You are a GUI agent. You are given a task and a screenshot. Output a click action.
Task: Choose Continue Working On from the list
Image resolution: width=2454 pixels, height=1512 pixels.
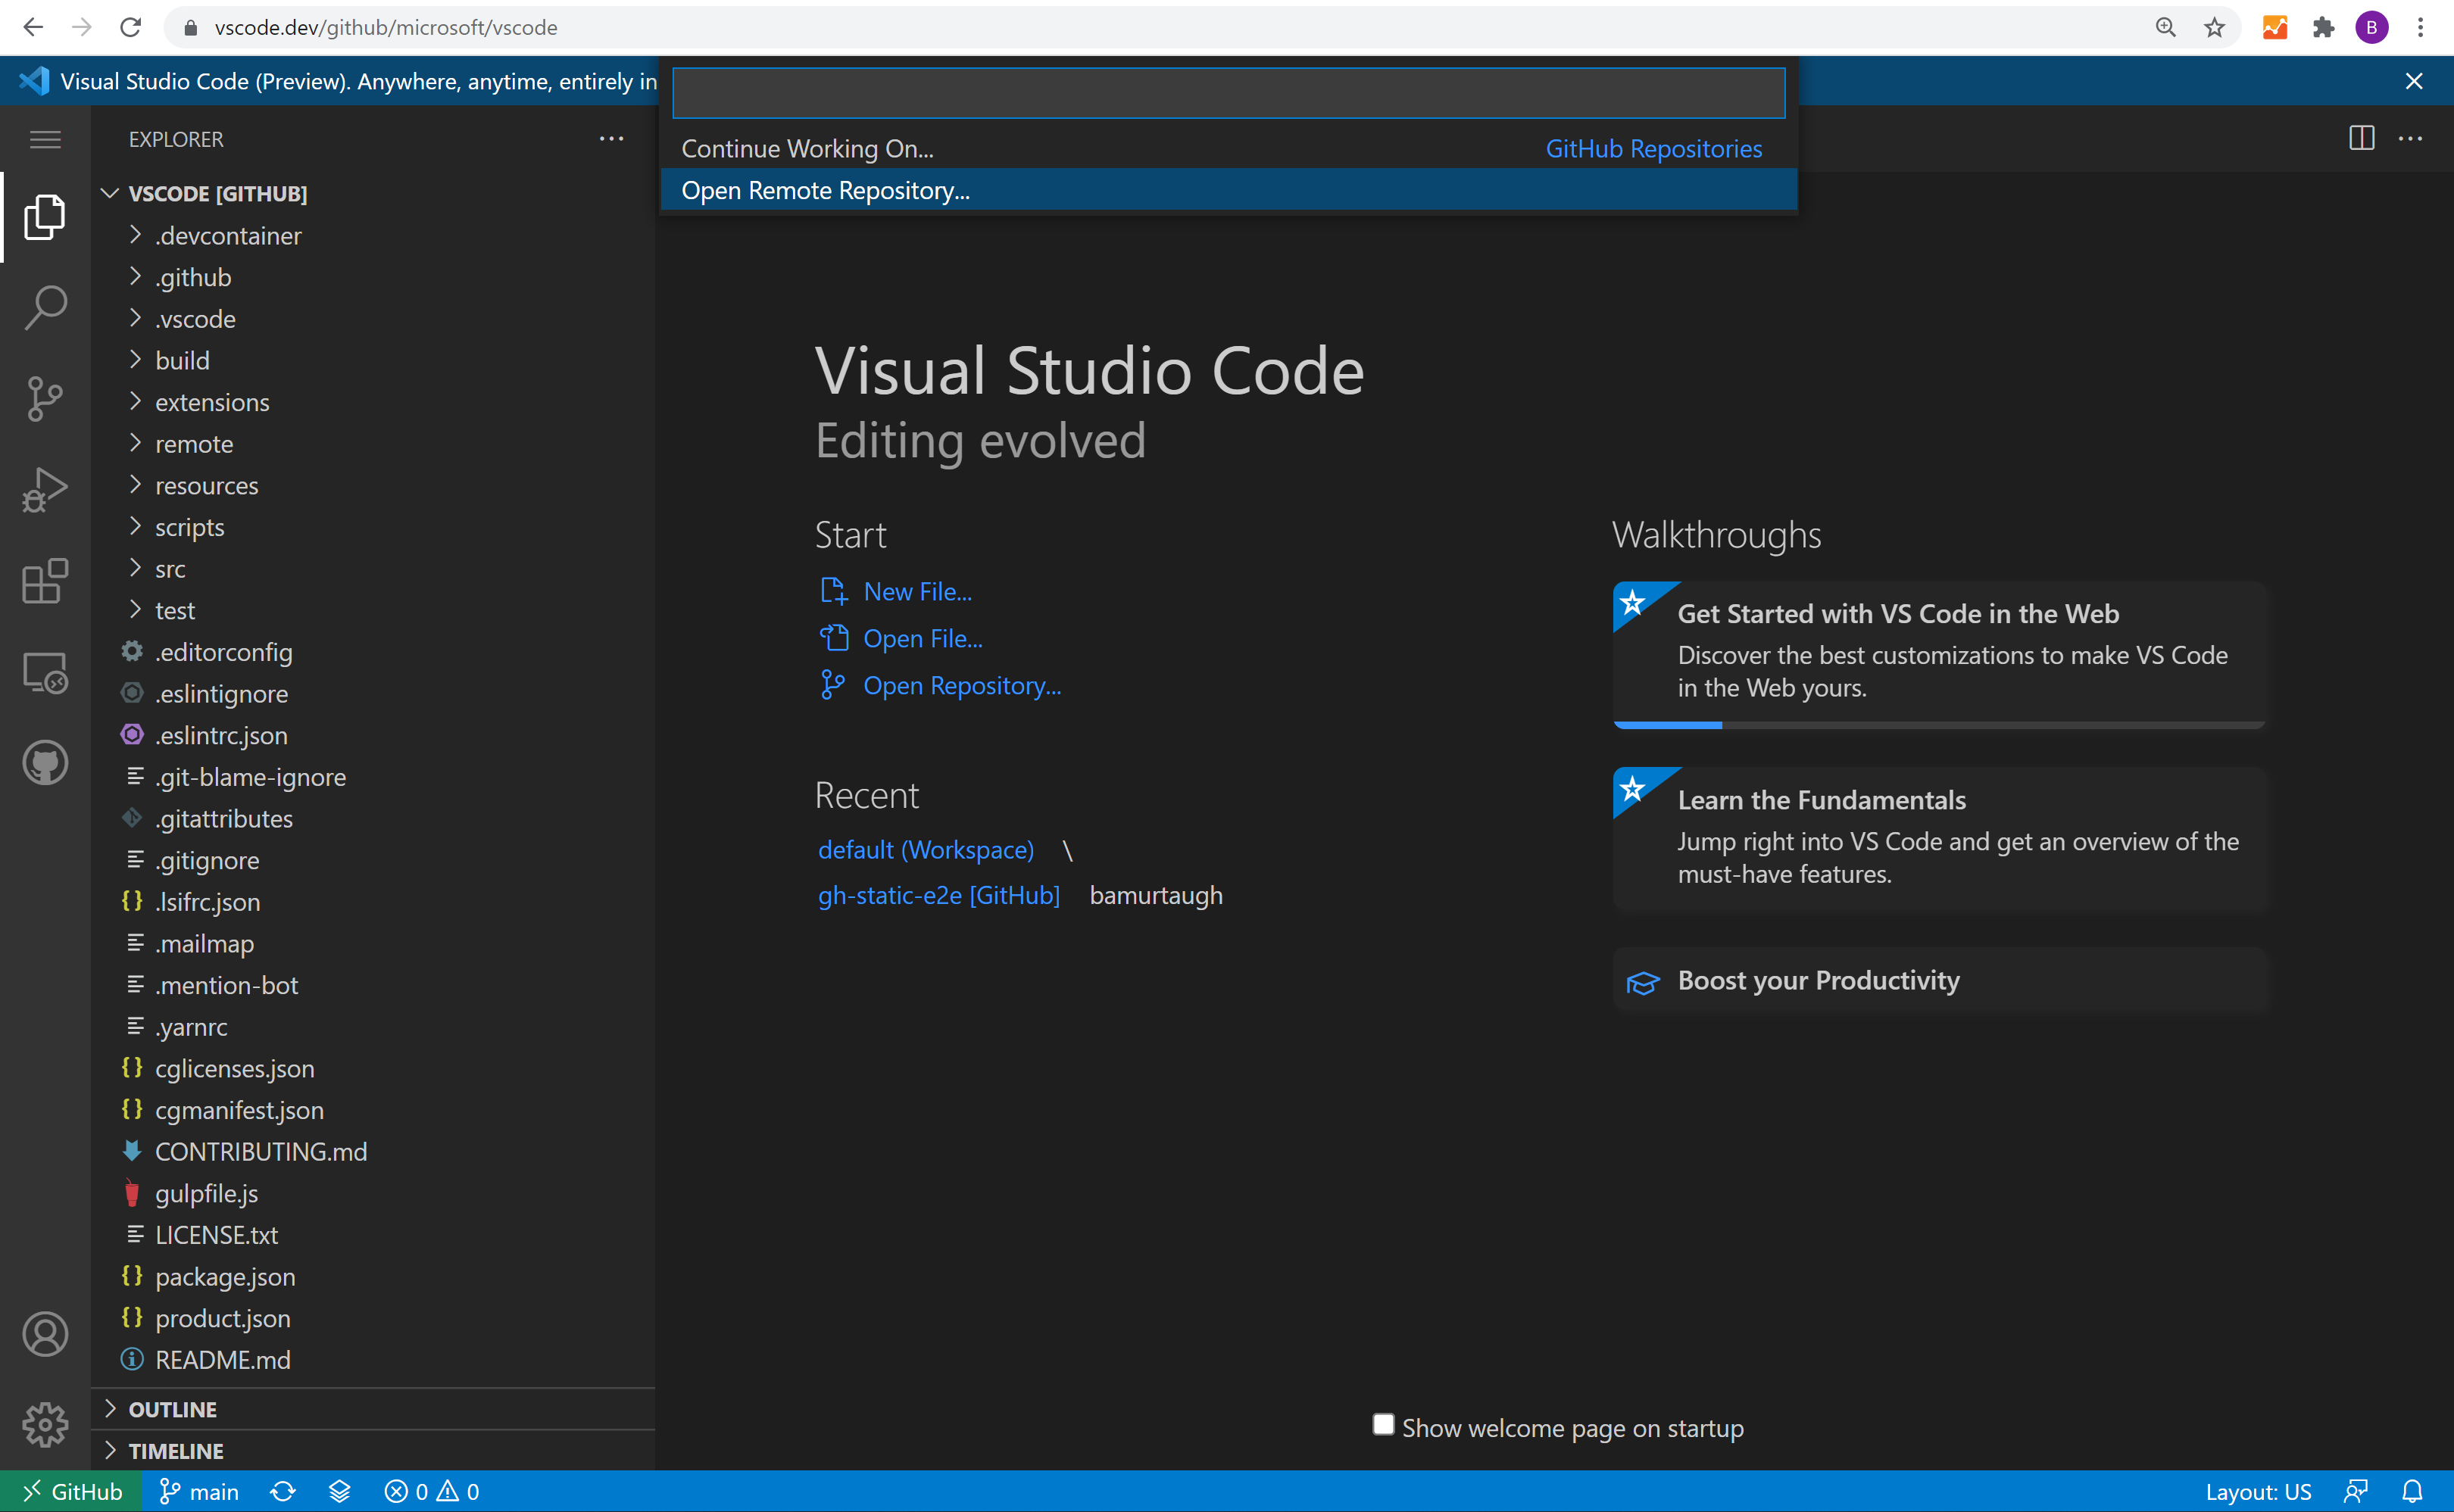pos(807,148)
